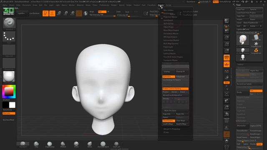Image resolution: width=267 pixels, height=150 pixels.
Task: Open the Zscript menu
Action: tap(169, 5)
